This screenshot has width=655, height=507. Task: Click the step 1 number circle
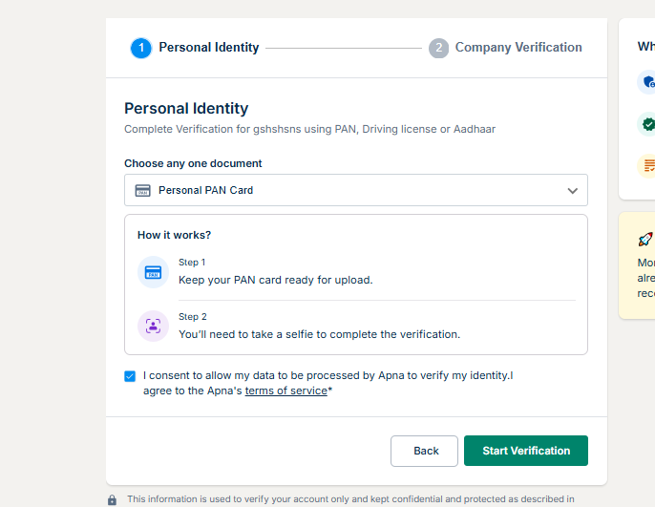(140, 48)
